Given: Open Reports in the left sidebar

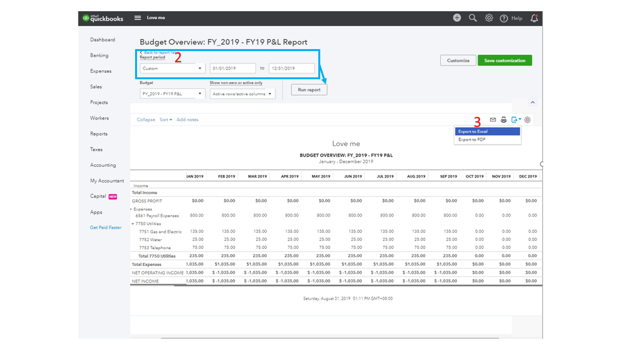Looking at the screenshot, I should coord(98,134).
